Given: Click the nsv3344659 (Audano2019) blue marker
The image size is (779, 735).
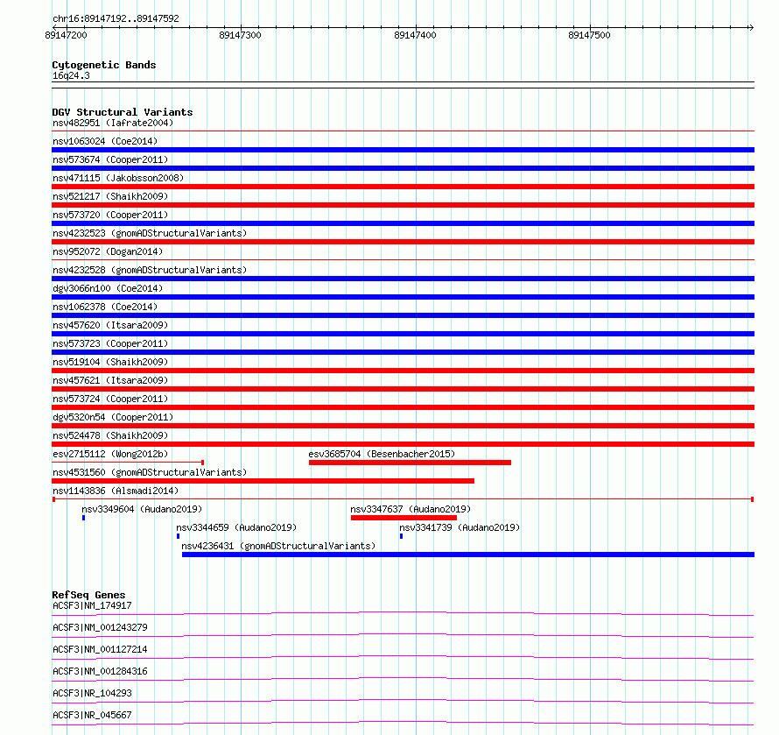Looking at the screenshot, I should point(178,536).
